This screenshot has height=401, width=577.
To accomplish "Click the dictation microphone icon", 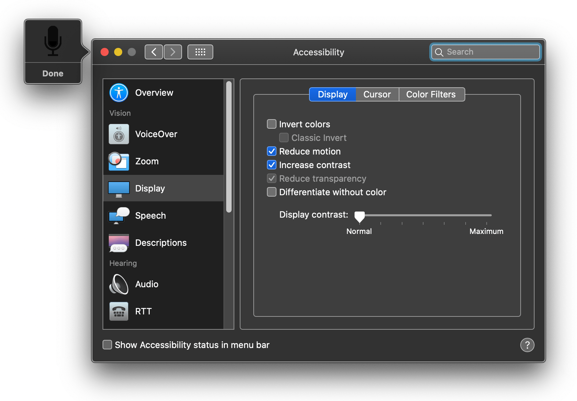I will click(x=53, y=41).
